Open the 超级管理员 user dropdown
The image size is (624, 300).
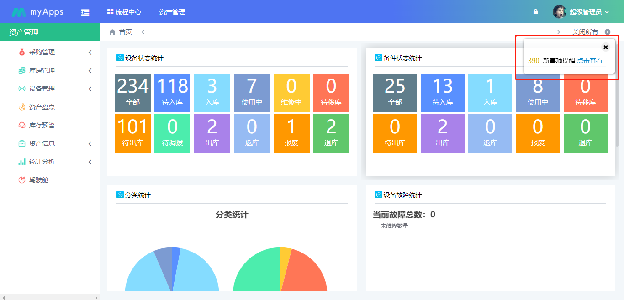tap(589, 12)
